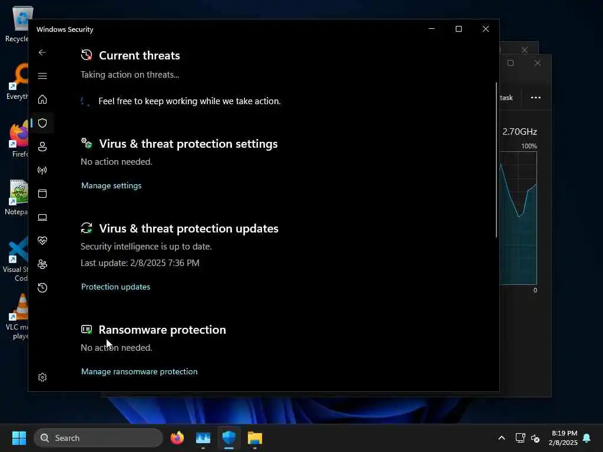
Task: Maximize the Windows Security window
Action: pyautogui.click(x=458, y=29)
